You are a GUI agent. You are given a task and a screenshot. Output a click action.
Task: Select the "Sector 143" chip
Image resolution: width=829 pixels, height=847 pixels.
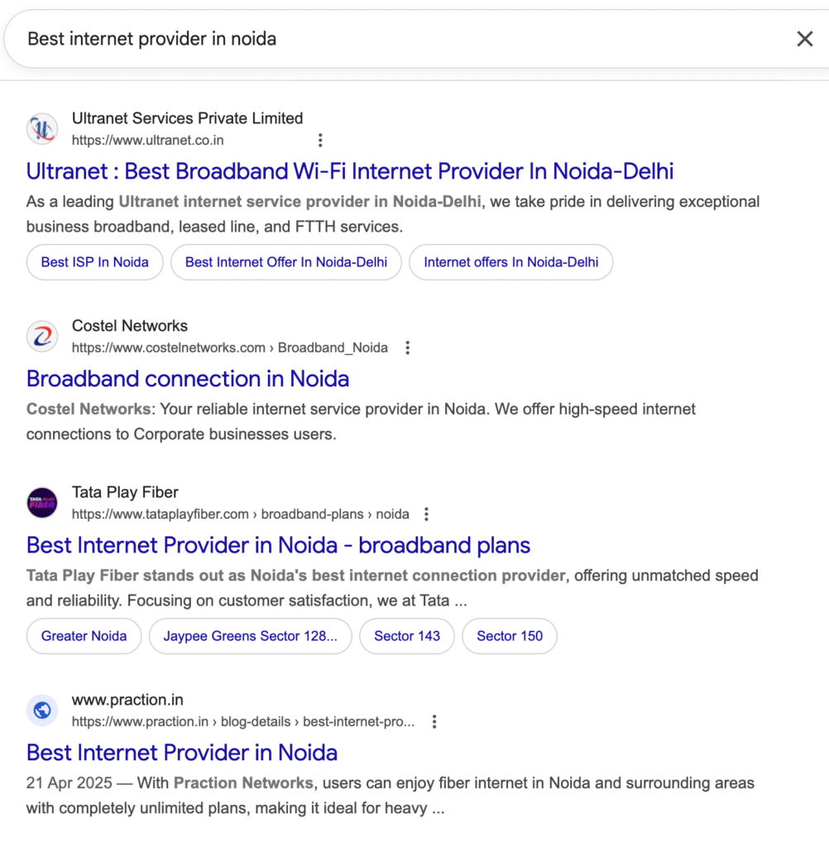coord(407,636)
